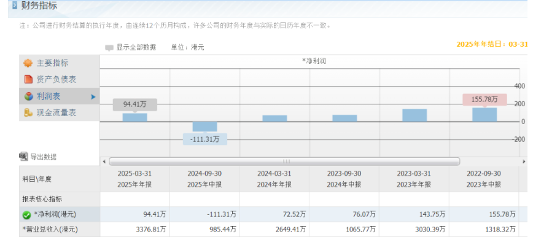
Task: Click the 94.41万 chart bar label
Action: (135, 104)
